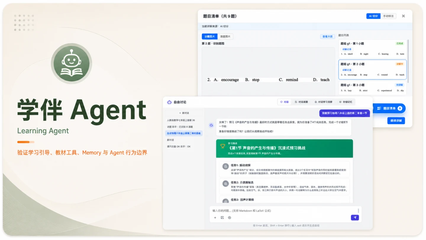
Task: Select question card 题组 g1 · 第 1 小题
Action: pyautogui.click(x=372, y=49)
